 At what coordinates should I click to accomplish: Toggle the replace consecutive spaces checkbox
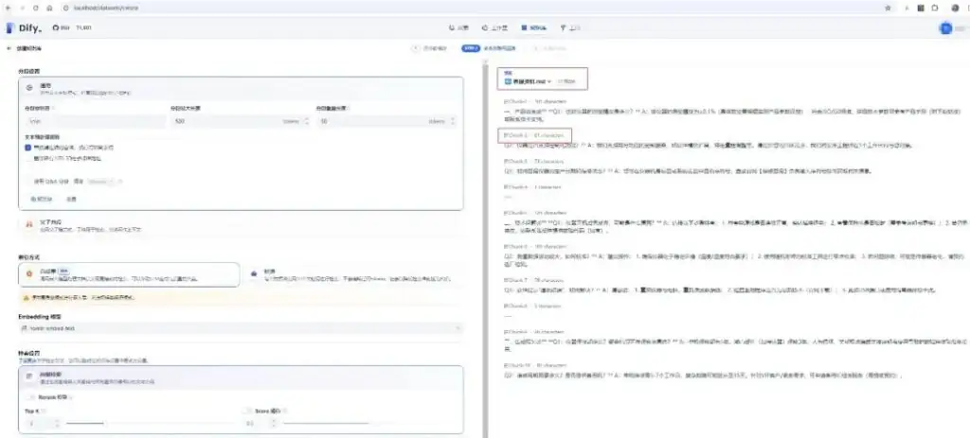pyautogui.click(x=27, y=148)
